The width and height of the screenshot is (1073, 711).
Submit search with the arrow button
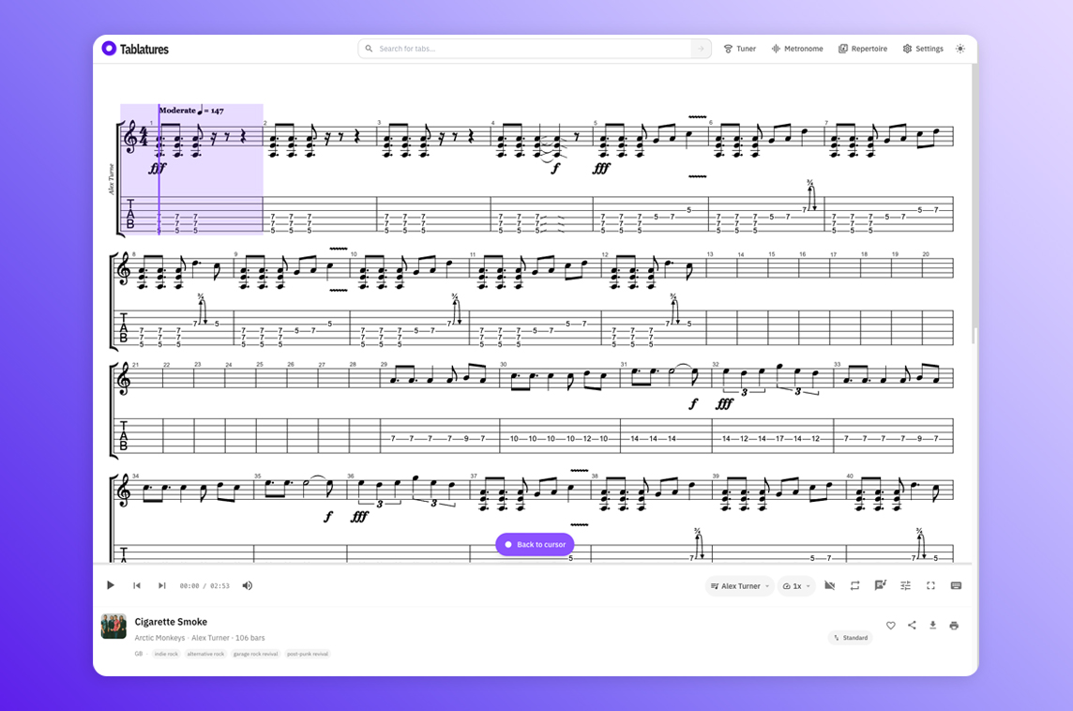701,49
